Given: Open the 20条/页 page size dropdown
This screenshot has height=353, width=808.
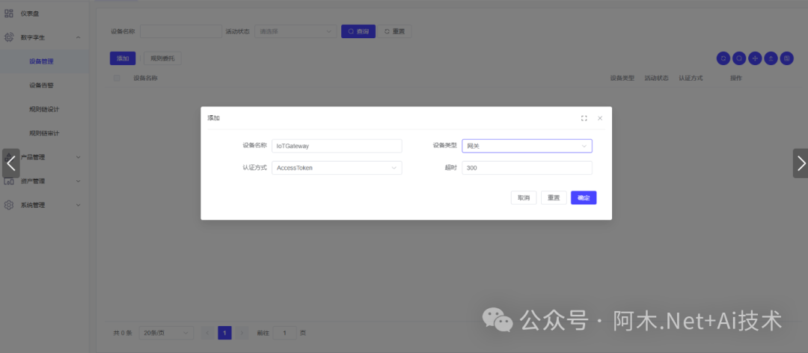Looking at the screenshot, I should [166, 333].
